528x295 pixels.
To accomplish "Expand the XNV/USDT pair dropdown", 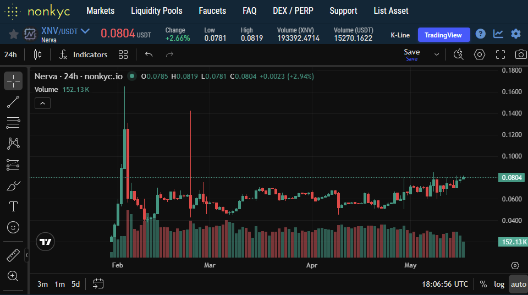I will 85,31.
